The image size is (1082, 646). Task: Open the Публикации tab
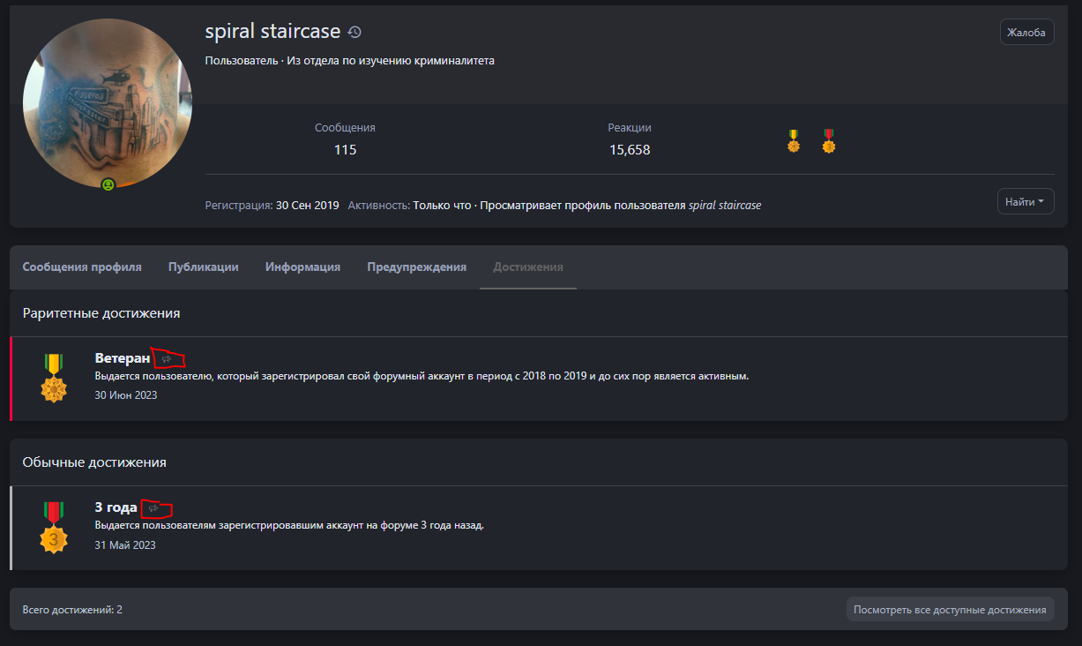tap(204, 267)
